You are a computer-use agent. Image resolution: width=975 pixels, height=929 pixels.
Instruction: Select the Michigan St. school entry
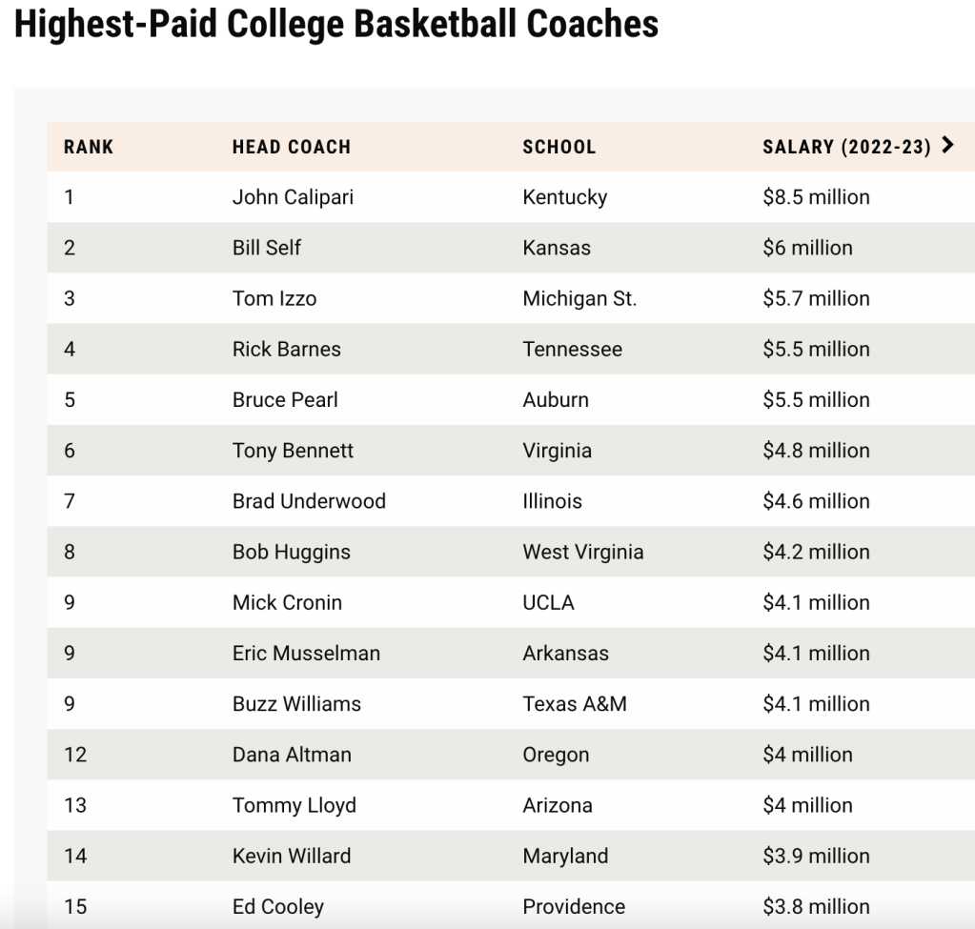click(579, 298)
